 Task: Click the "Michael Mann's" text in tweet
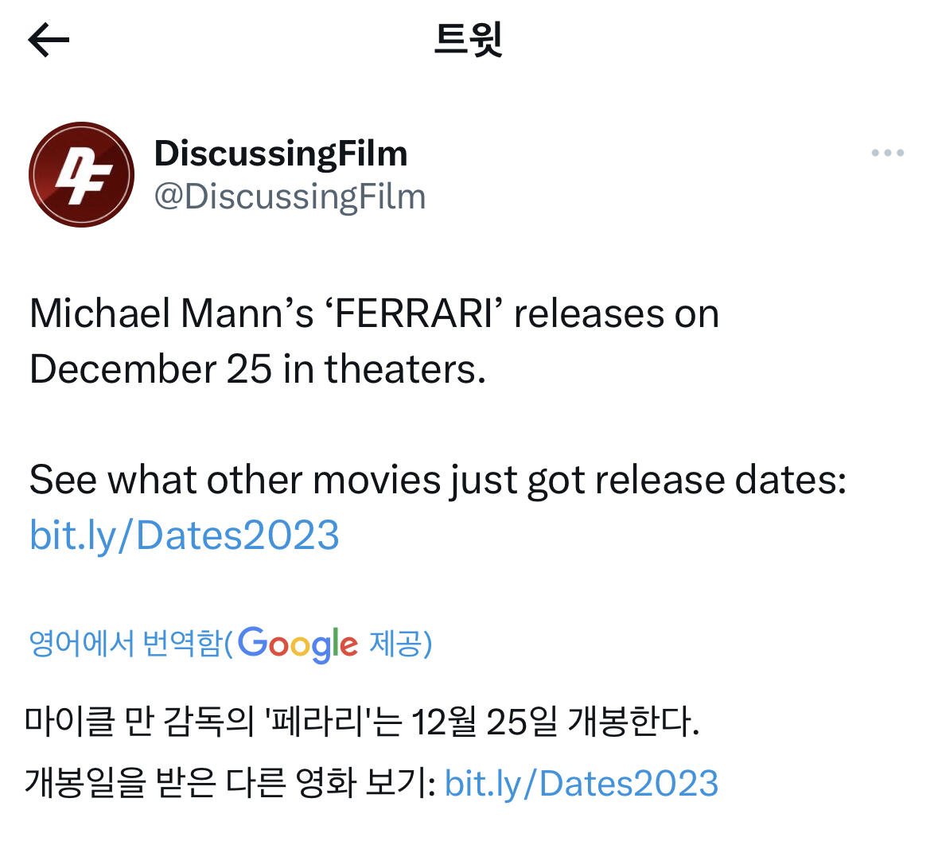(x=171, y=313)
